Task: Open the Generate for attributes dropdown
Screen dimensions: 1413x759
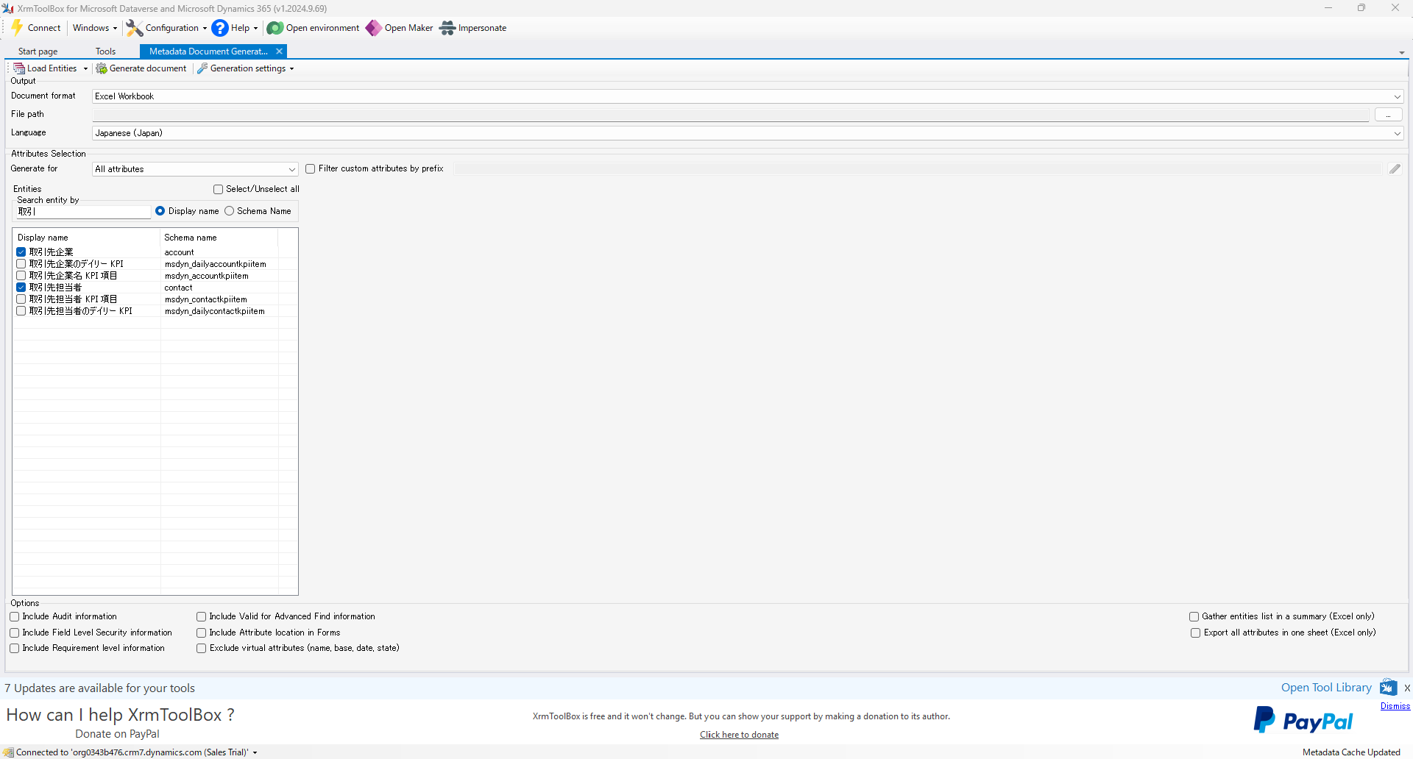Action: [x=291, y=169]
